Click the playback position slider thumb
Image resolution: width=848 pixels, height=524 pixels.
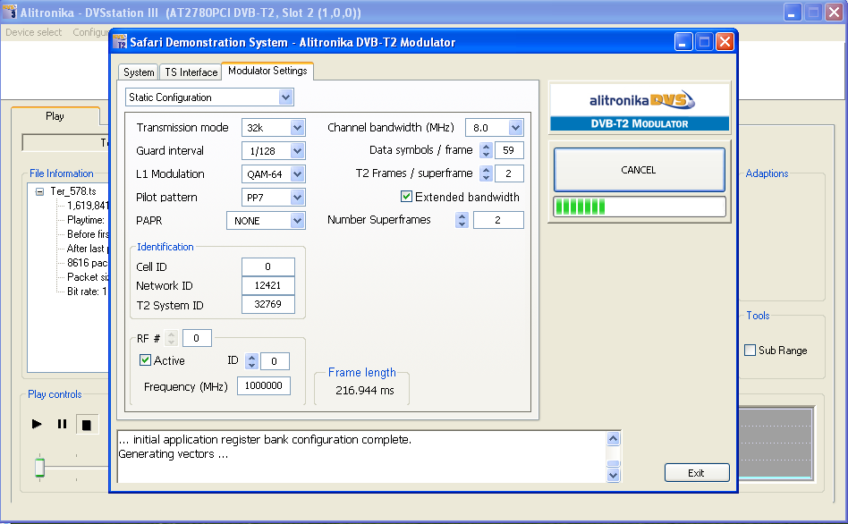pos(39,468)
